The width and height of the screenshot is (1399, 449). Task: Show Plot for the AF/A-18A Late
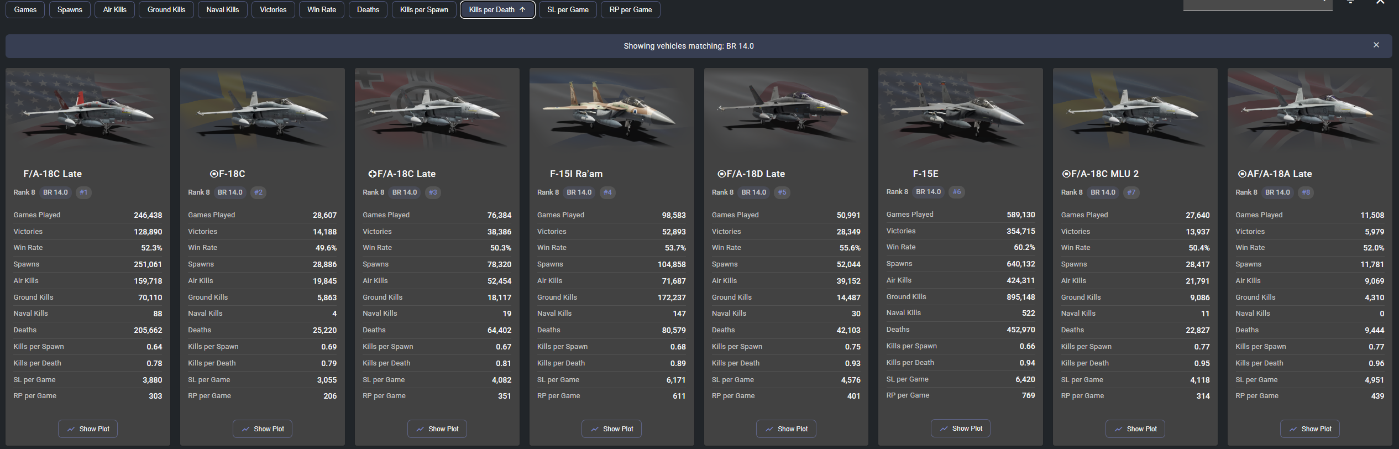[1310, 429]
